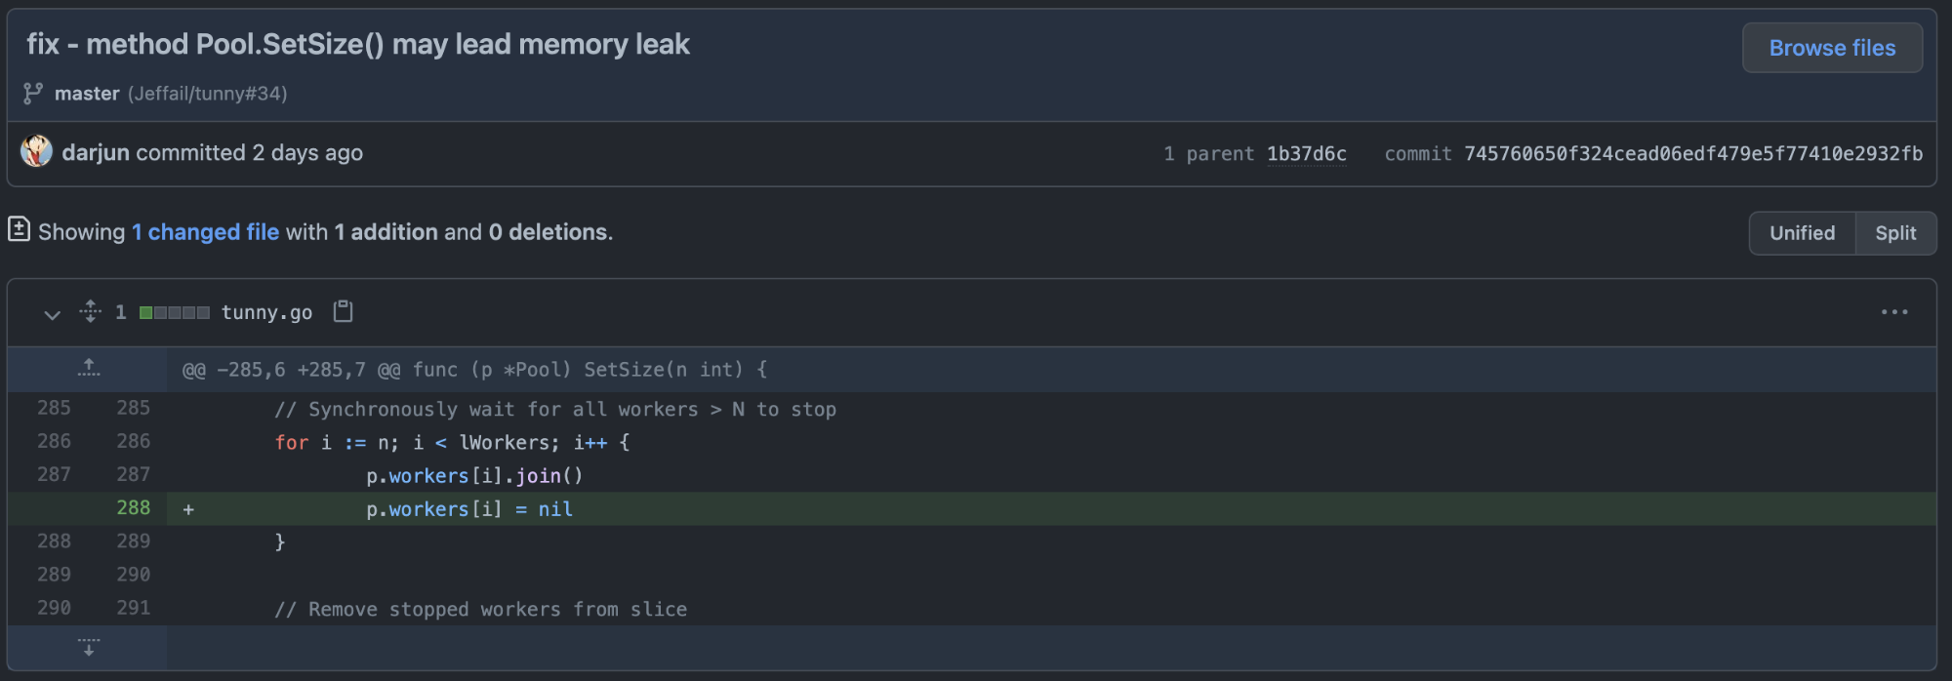Click the diff file icon beside Showing
The image size is (1952, 681).
19,229
